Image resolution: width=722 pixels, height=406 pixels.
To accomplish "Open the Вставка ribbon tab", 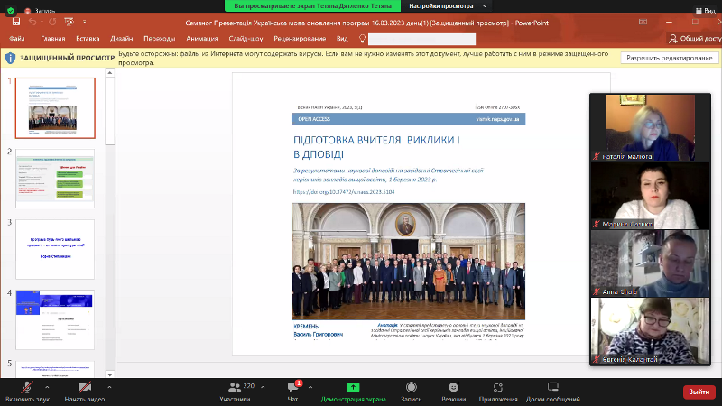I will pos(88,39).
